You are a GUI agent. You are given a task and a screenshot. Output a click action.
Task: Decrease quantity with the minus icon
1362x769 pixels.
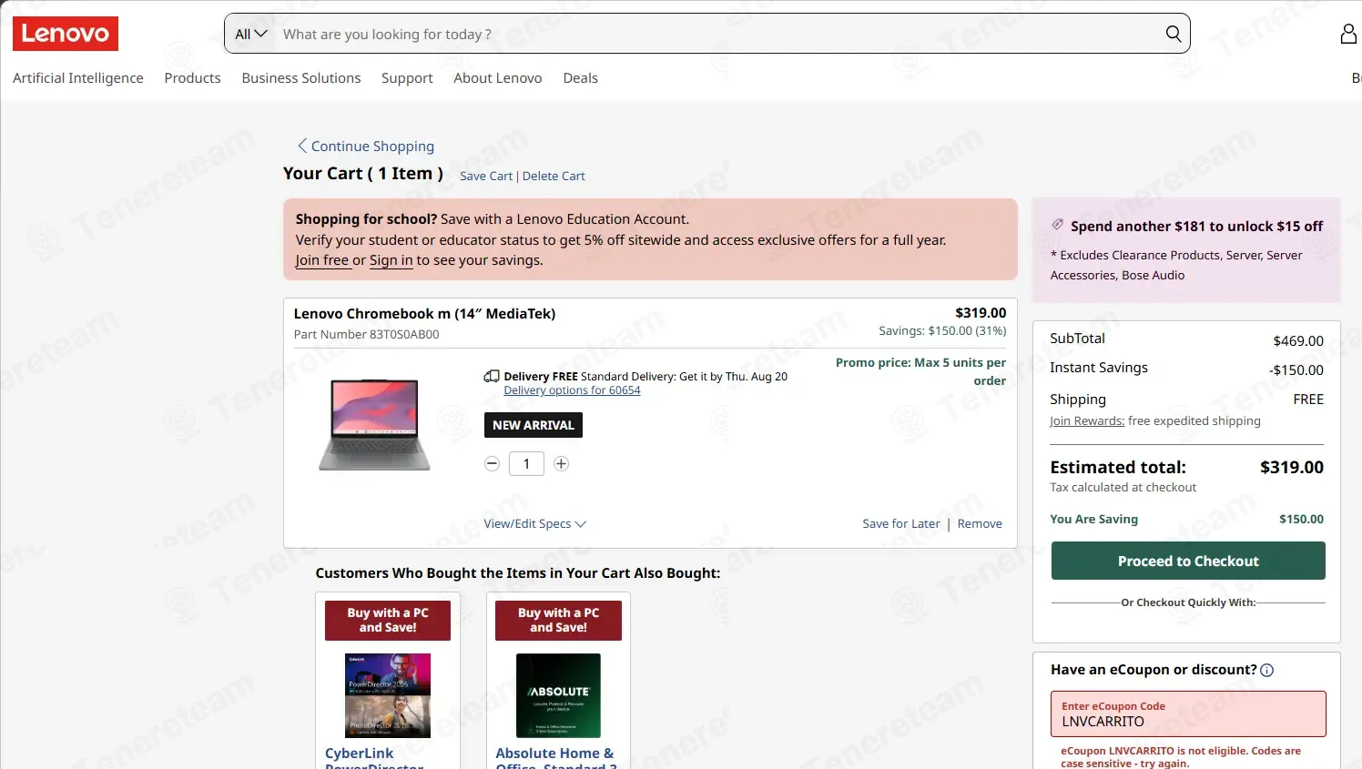[x=493, y=463]
